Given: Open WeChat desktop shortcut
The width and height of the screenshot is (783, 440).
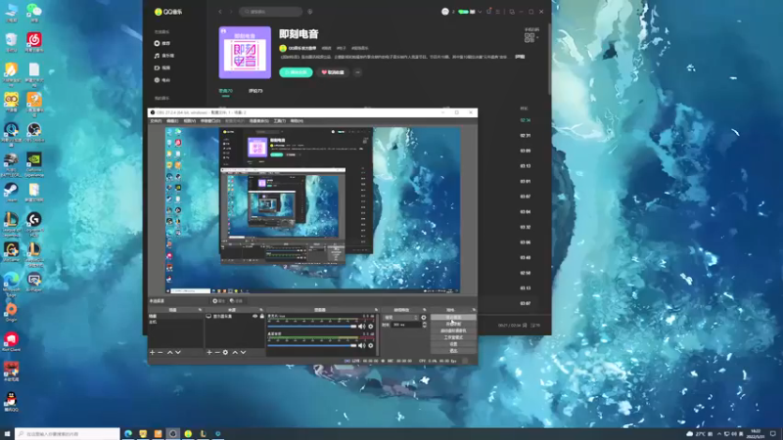Looking at the screenshot, I should [34, 13].
